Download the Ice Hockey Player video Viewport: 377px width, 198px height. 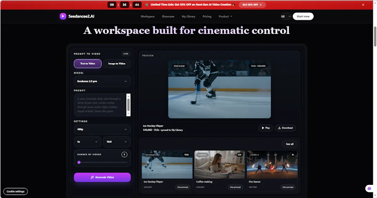click(x=286, y=128)
